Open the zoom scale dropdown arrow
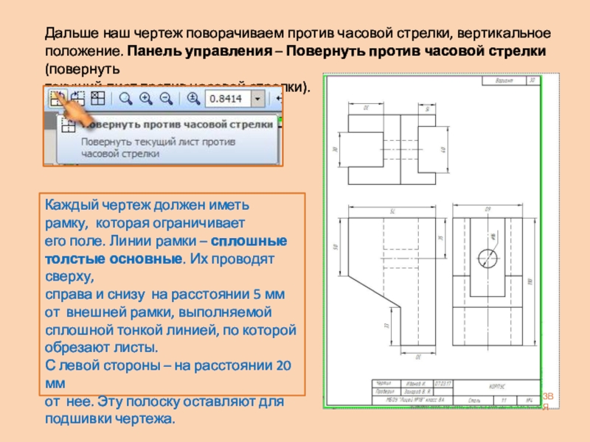The width and height of the screenshot is (590, 442). pyautogui.click(x=257, y=99)
